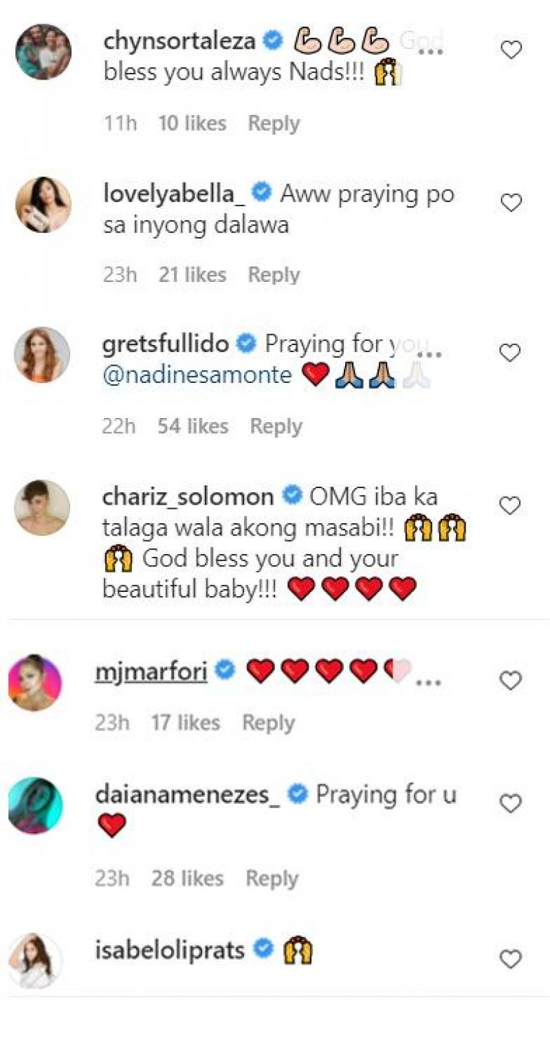
Task: Reply to chynsortaleza's comment
Action: (274, 124)
